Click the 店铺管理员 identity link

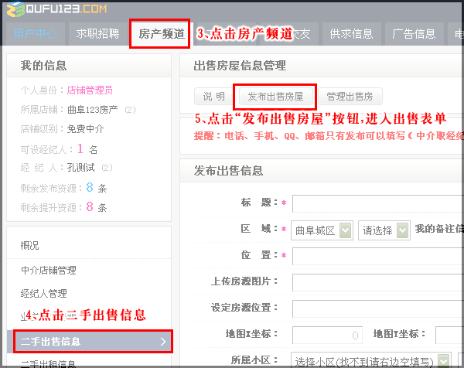point(90,90)
